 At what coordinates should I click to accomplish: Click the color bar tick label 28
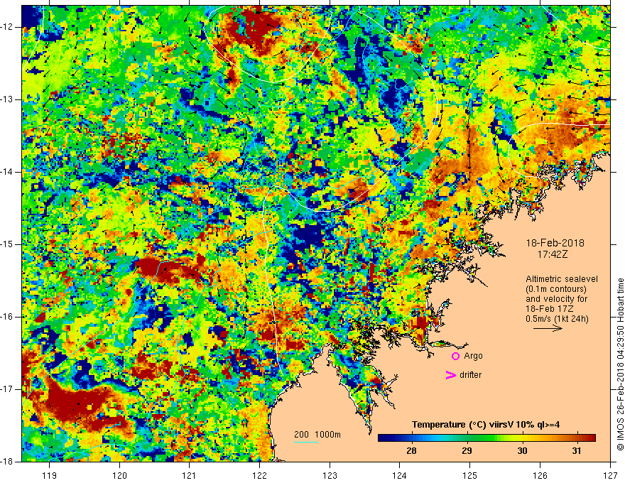[412, 451]
